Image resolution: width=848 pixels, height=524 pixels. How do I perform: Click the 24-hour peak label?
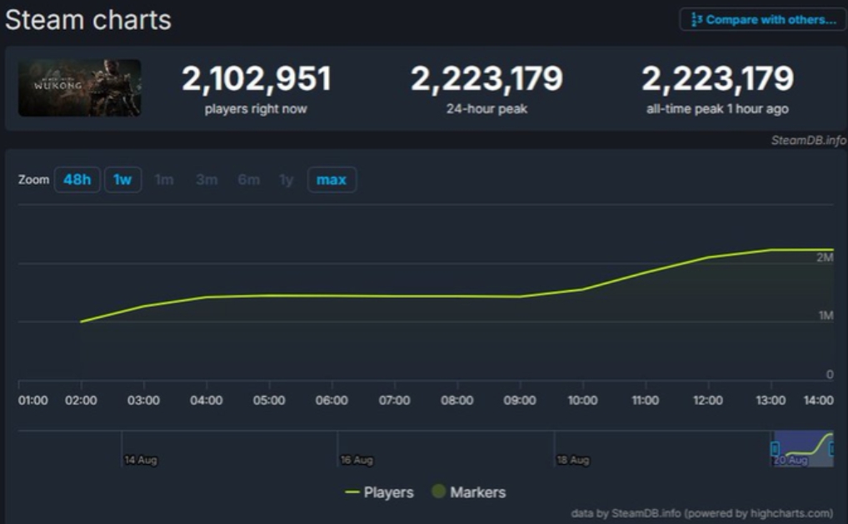click(486, 109)
